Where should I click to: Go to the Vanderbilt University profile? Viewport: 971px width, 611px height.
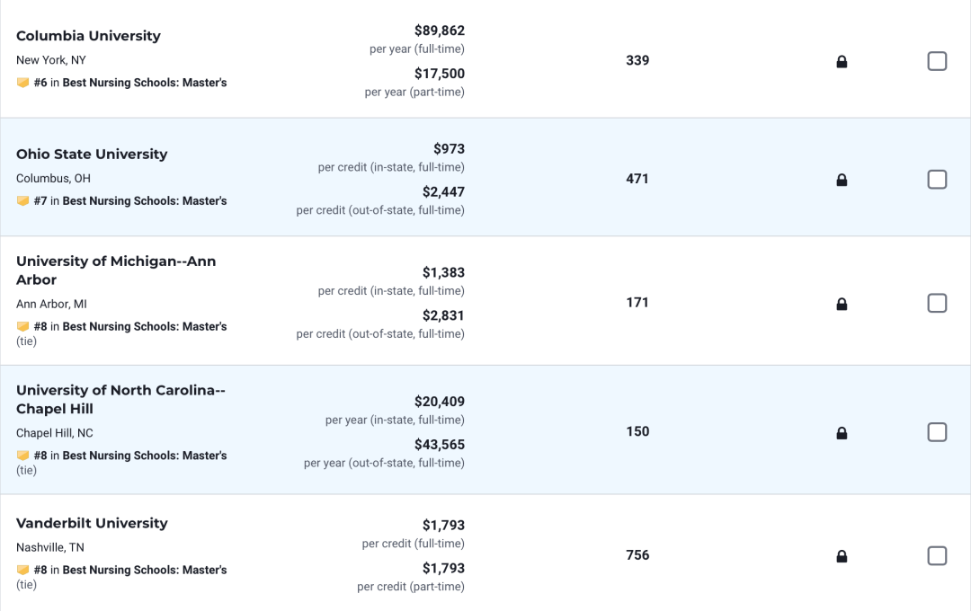pyautogui.click(x=92, y=523)
